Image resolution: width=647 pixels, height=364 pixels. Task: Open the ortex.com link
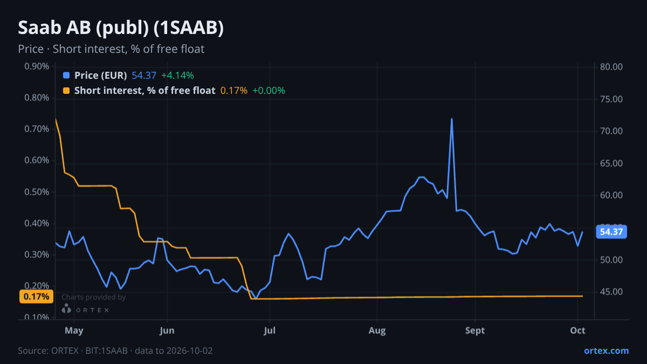click(607, 351)
